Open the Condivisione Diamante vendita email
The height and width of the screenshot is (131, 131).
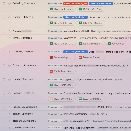[97, 93]
